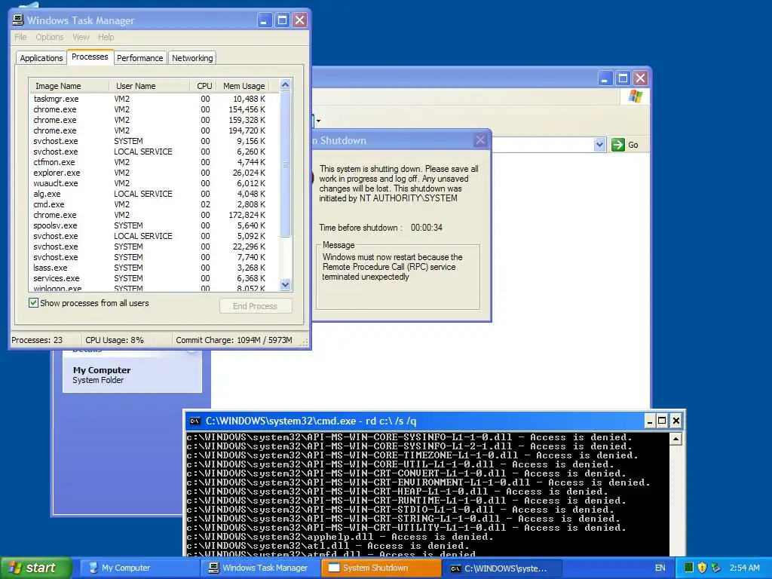The height and width of the screenshot is (579, 772).
Task: Switch to the Applications tab
Action: click(x=41, y=58)
